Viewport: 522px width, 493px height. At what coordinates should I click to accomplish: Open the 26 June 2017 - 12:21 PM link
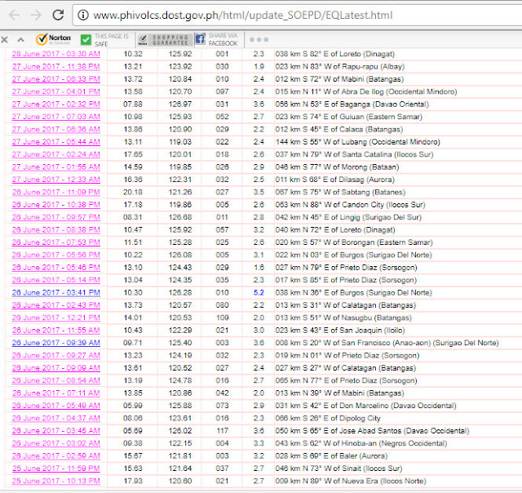[56, 318]
